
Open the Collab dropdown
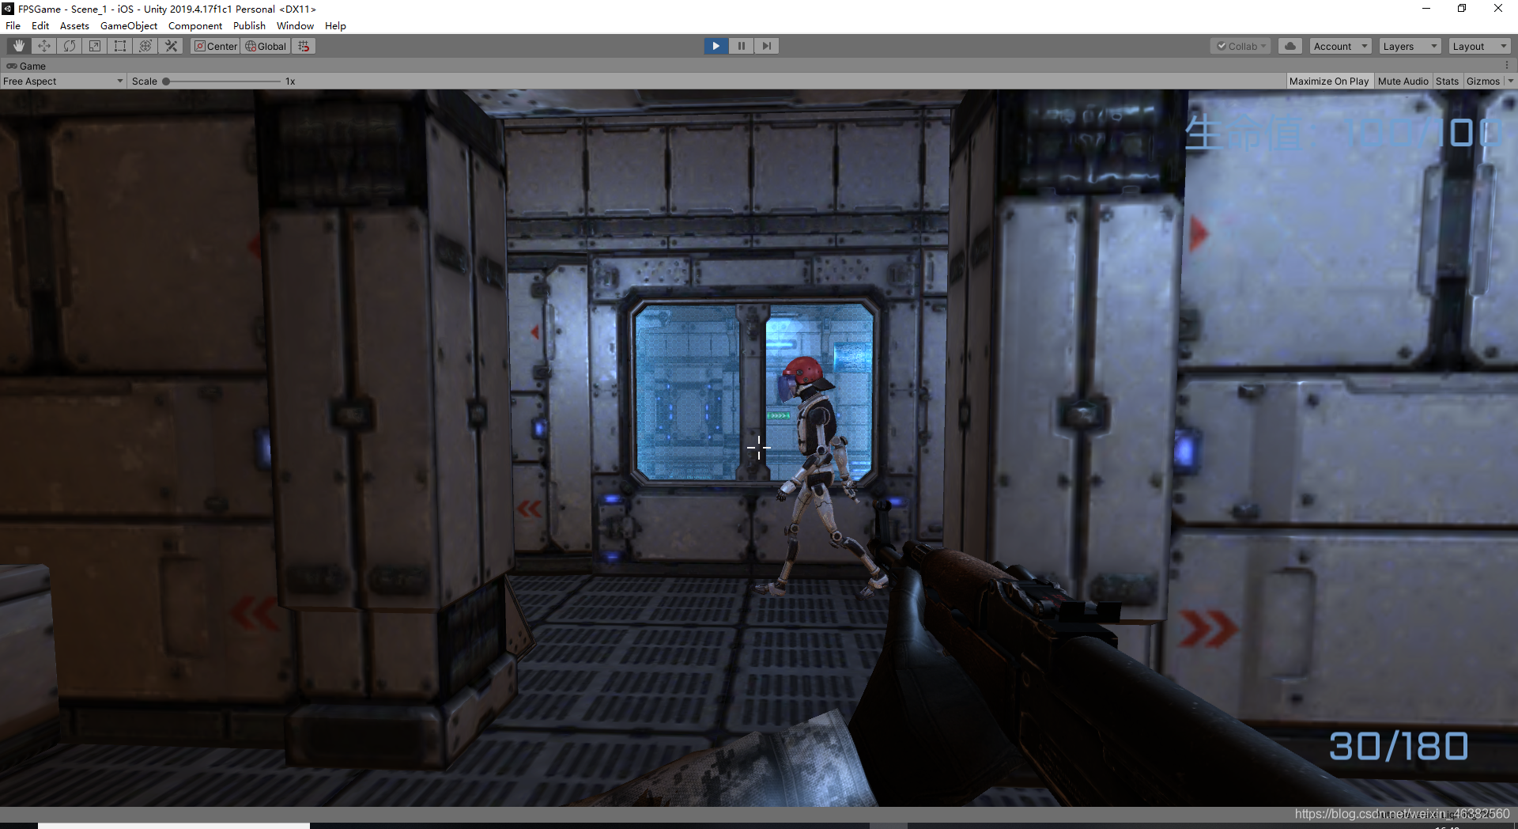1240,46
